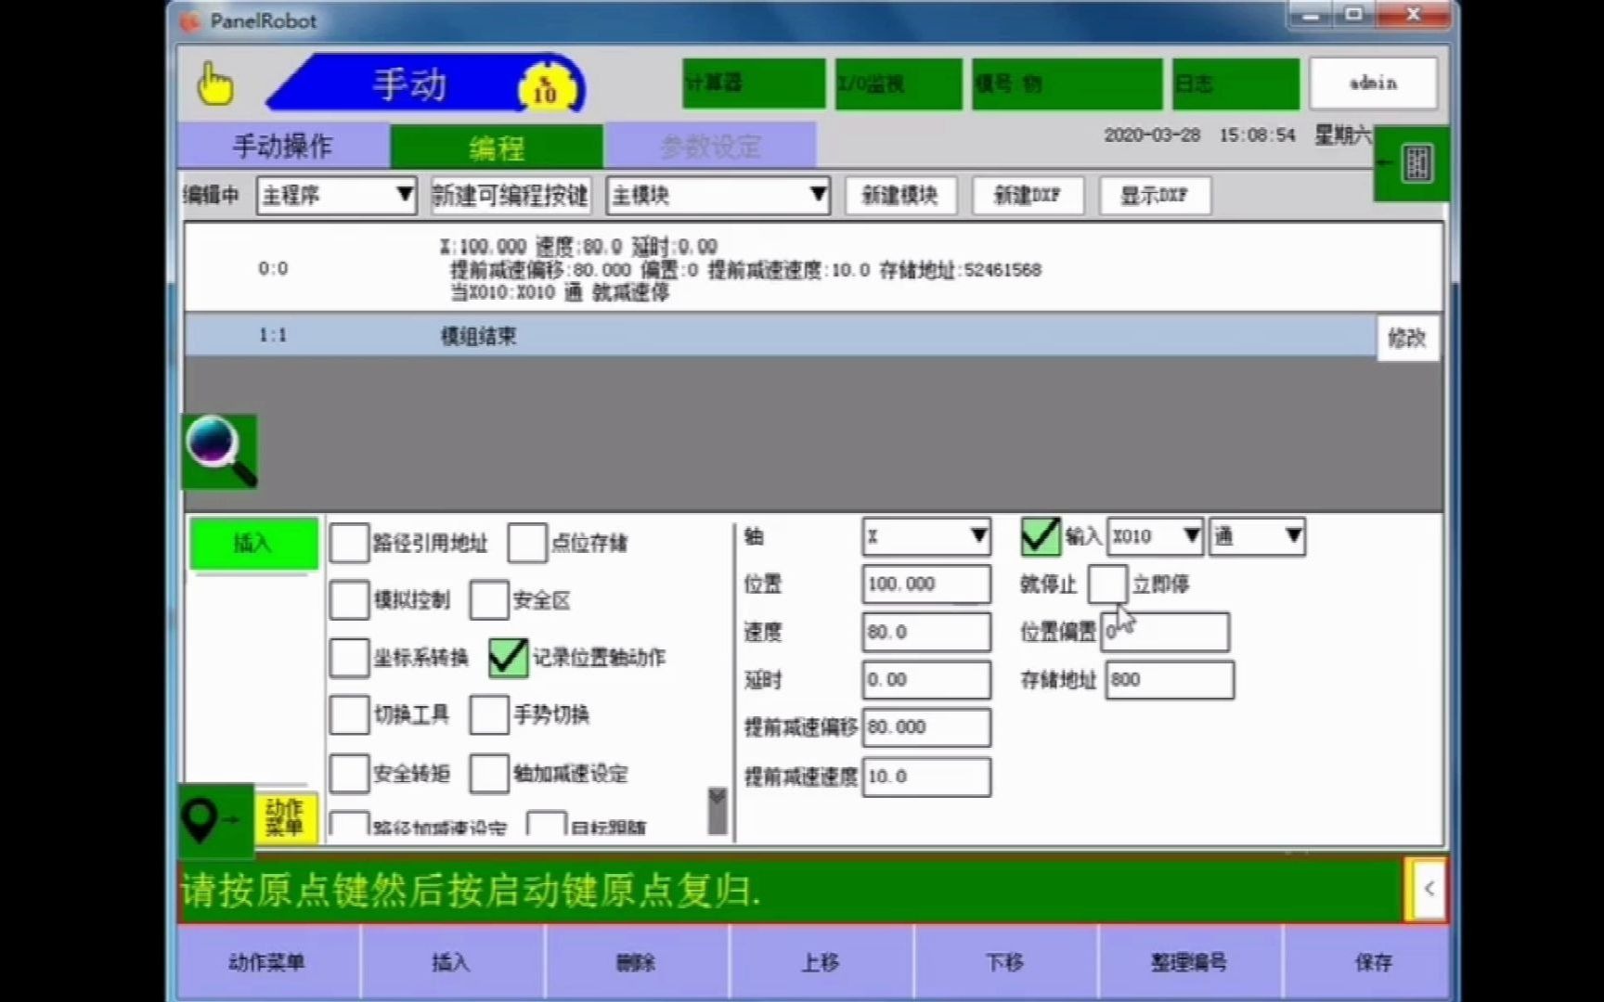The width and height of the screenshot is (1604, 1002).
Task: Click the 位置 field with 100.000
Action: click(x=926, y=584)
